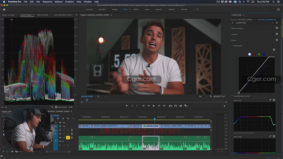
Task: Toggle the Clamp Signal checkbox
Action: (x=56, y=107)
